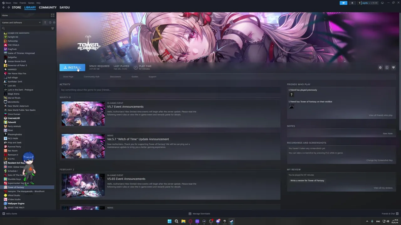Open Friends & Chat
Screen dimensions: 401x225
pos(389,214)
